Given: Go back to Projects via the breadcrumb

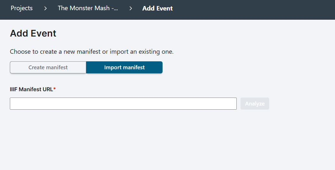Looking at the screenshot, I should point(22,8).
